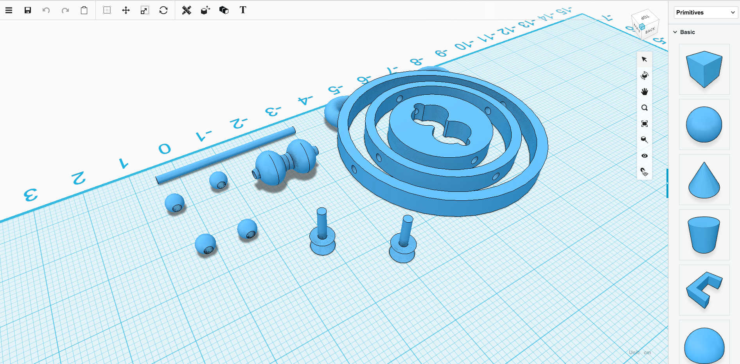Image resolution: width=740 pixels, height=364 pixels.
Task: Select the Text tool
Action: coord(243,10)
